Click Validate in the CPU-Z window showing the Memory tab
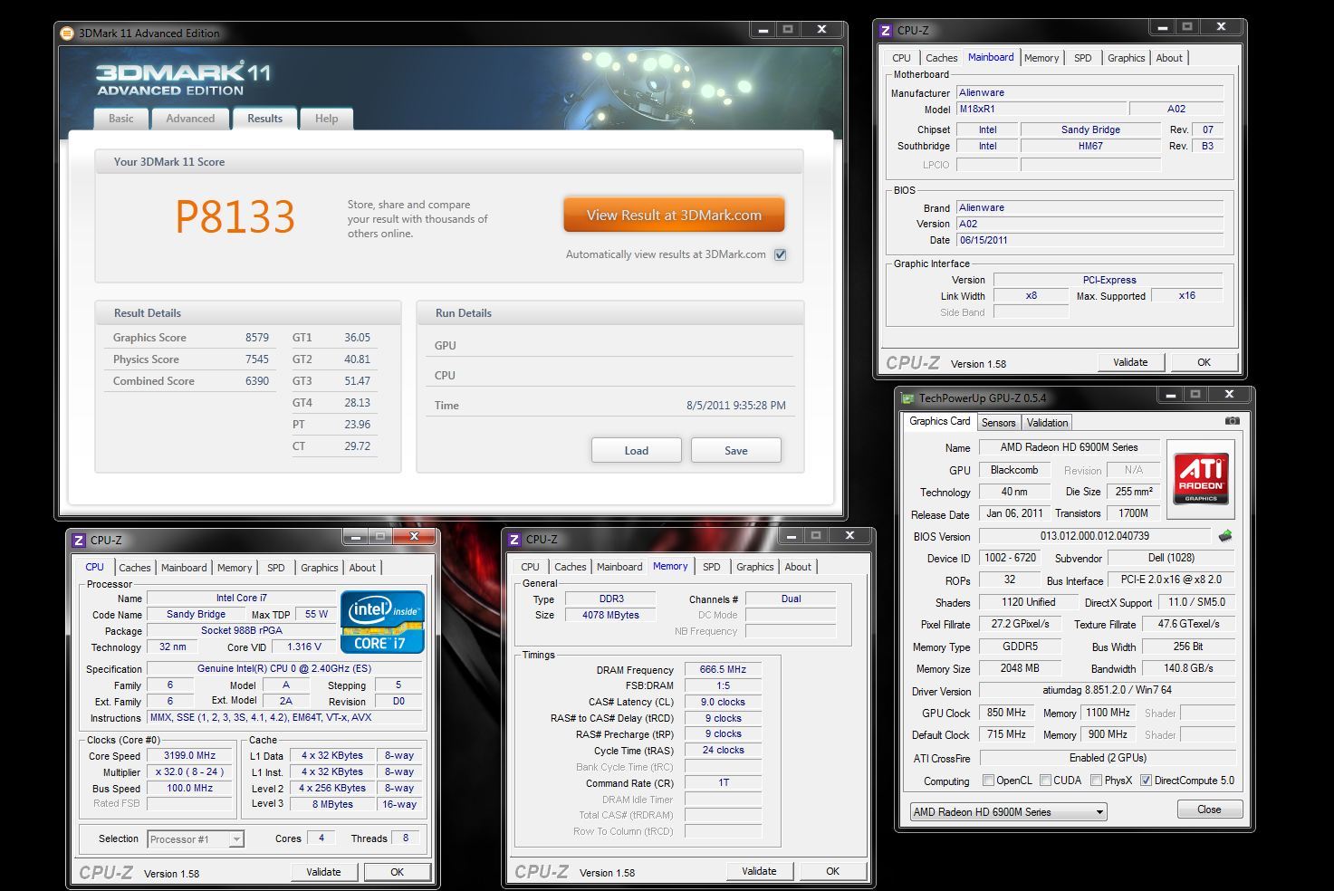 pyautogui.click(x=759, y=871)
